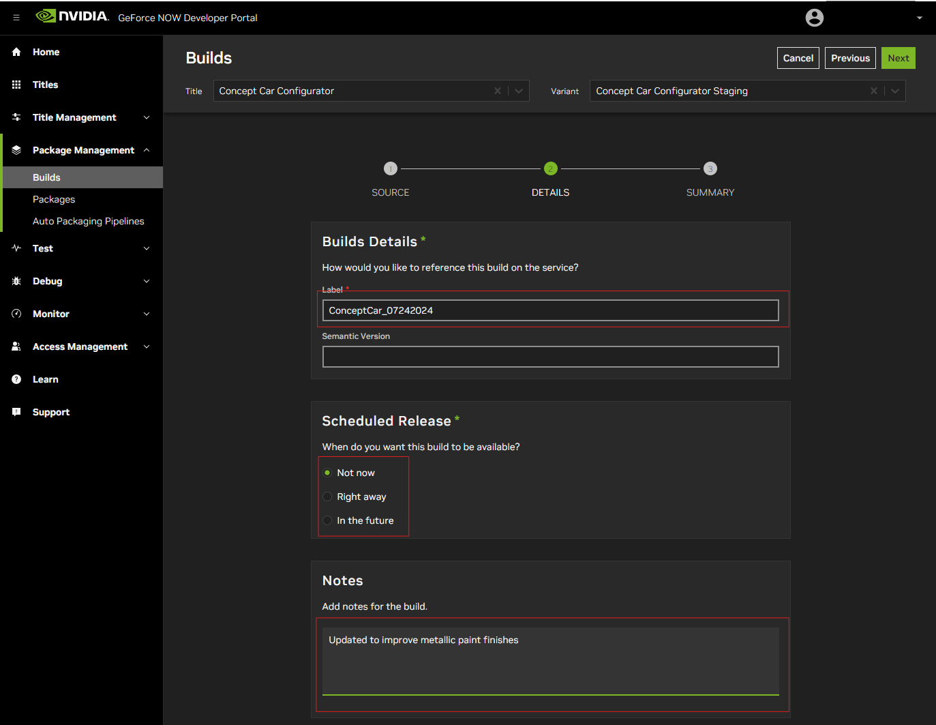
Task: Open the Support sidebar item
Action: point(51,412)
